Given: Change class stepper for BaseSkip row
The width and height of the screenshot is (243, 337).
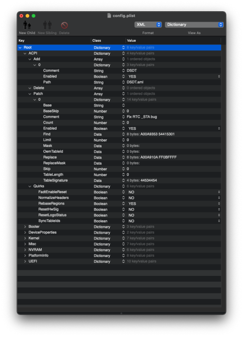Looking at the screenshot, I should pyautogui.click(x=123, y=111).
